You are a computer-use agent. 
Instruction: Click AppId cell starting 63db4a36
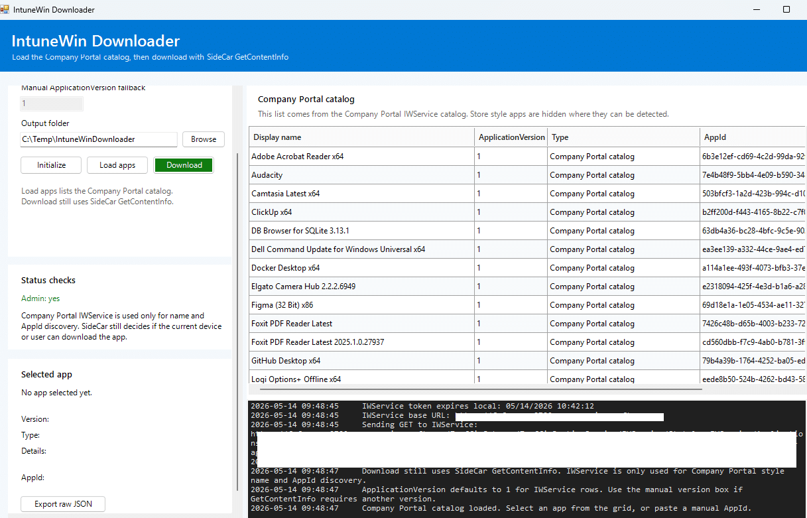pyautogui.click(x=753, y=231)
